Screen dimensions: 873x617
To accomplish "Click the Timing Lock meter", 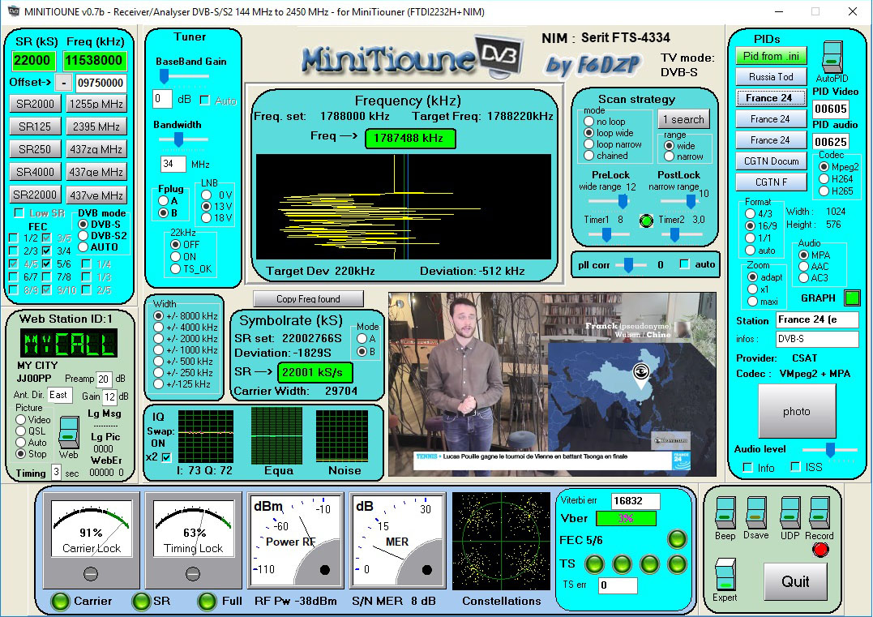I will [x=193, y=540].
